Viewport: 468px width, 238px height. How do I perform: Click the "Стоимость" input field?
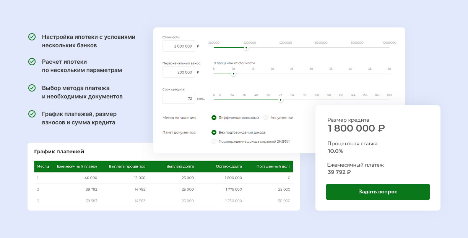click(x=179, y=46)
